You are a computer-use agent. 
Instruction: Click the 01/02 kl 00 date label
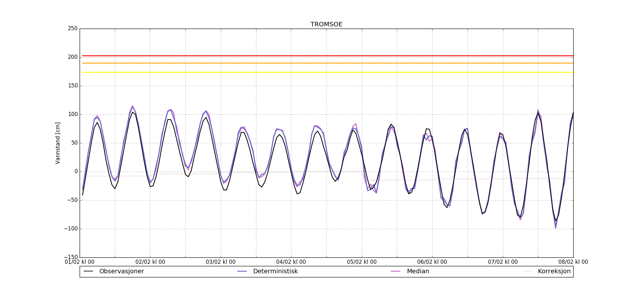click(x=80, y=262)
